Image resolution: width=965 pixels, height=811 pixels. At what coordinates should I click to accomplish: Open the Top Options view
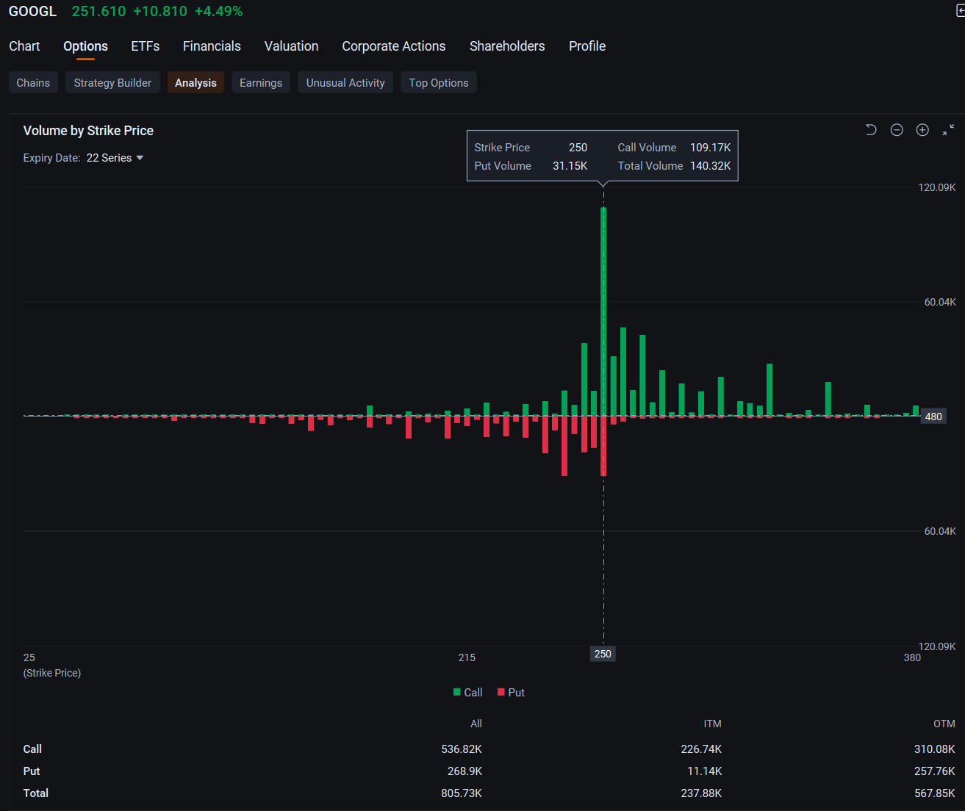click(x=438, y=82)
